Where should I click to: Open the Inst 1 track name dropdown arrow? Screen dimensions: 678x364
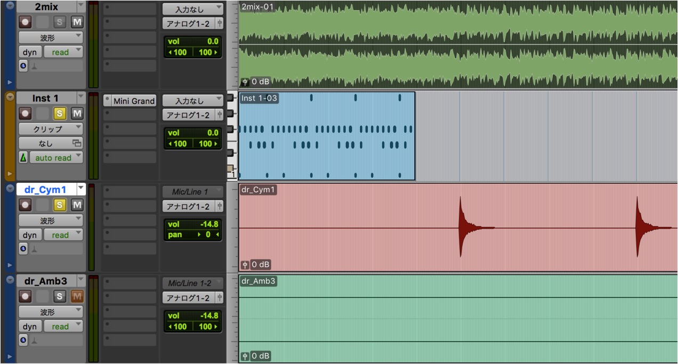click(x=81, y=98)
